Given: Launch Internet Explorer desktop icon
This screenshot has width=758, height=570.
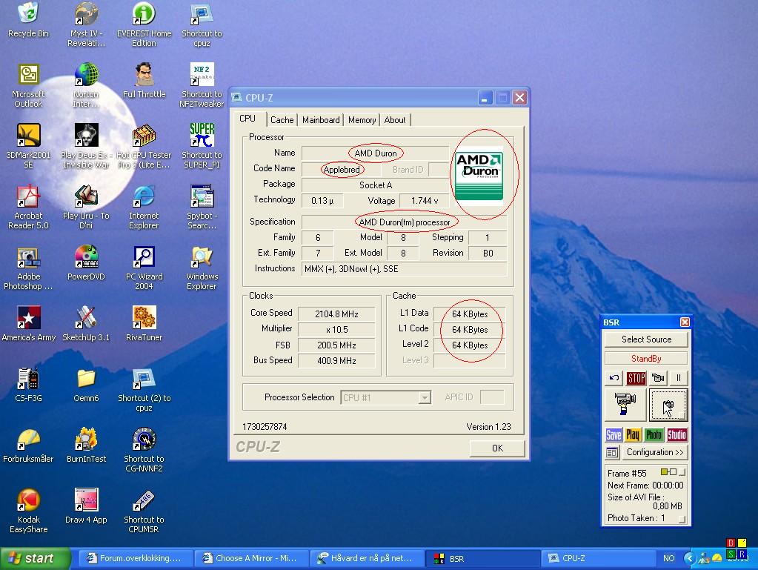Looking at the screenshot, I should [144, 207].
